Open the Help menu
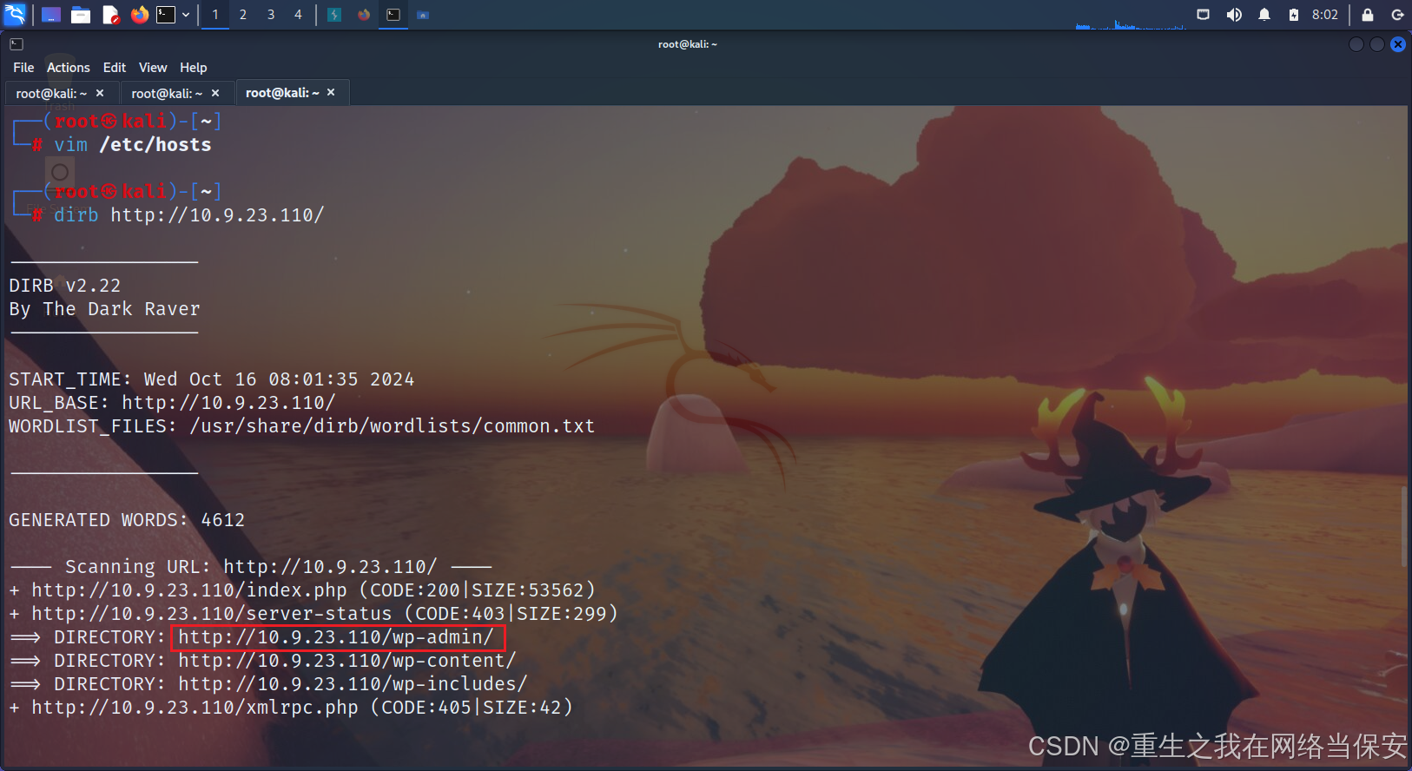The image size is (1412, 771). pyautogui.click(x=194, y=68)
